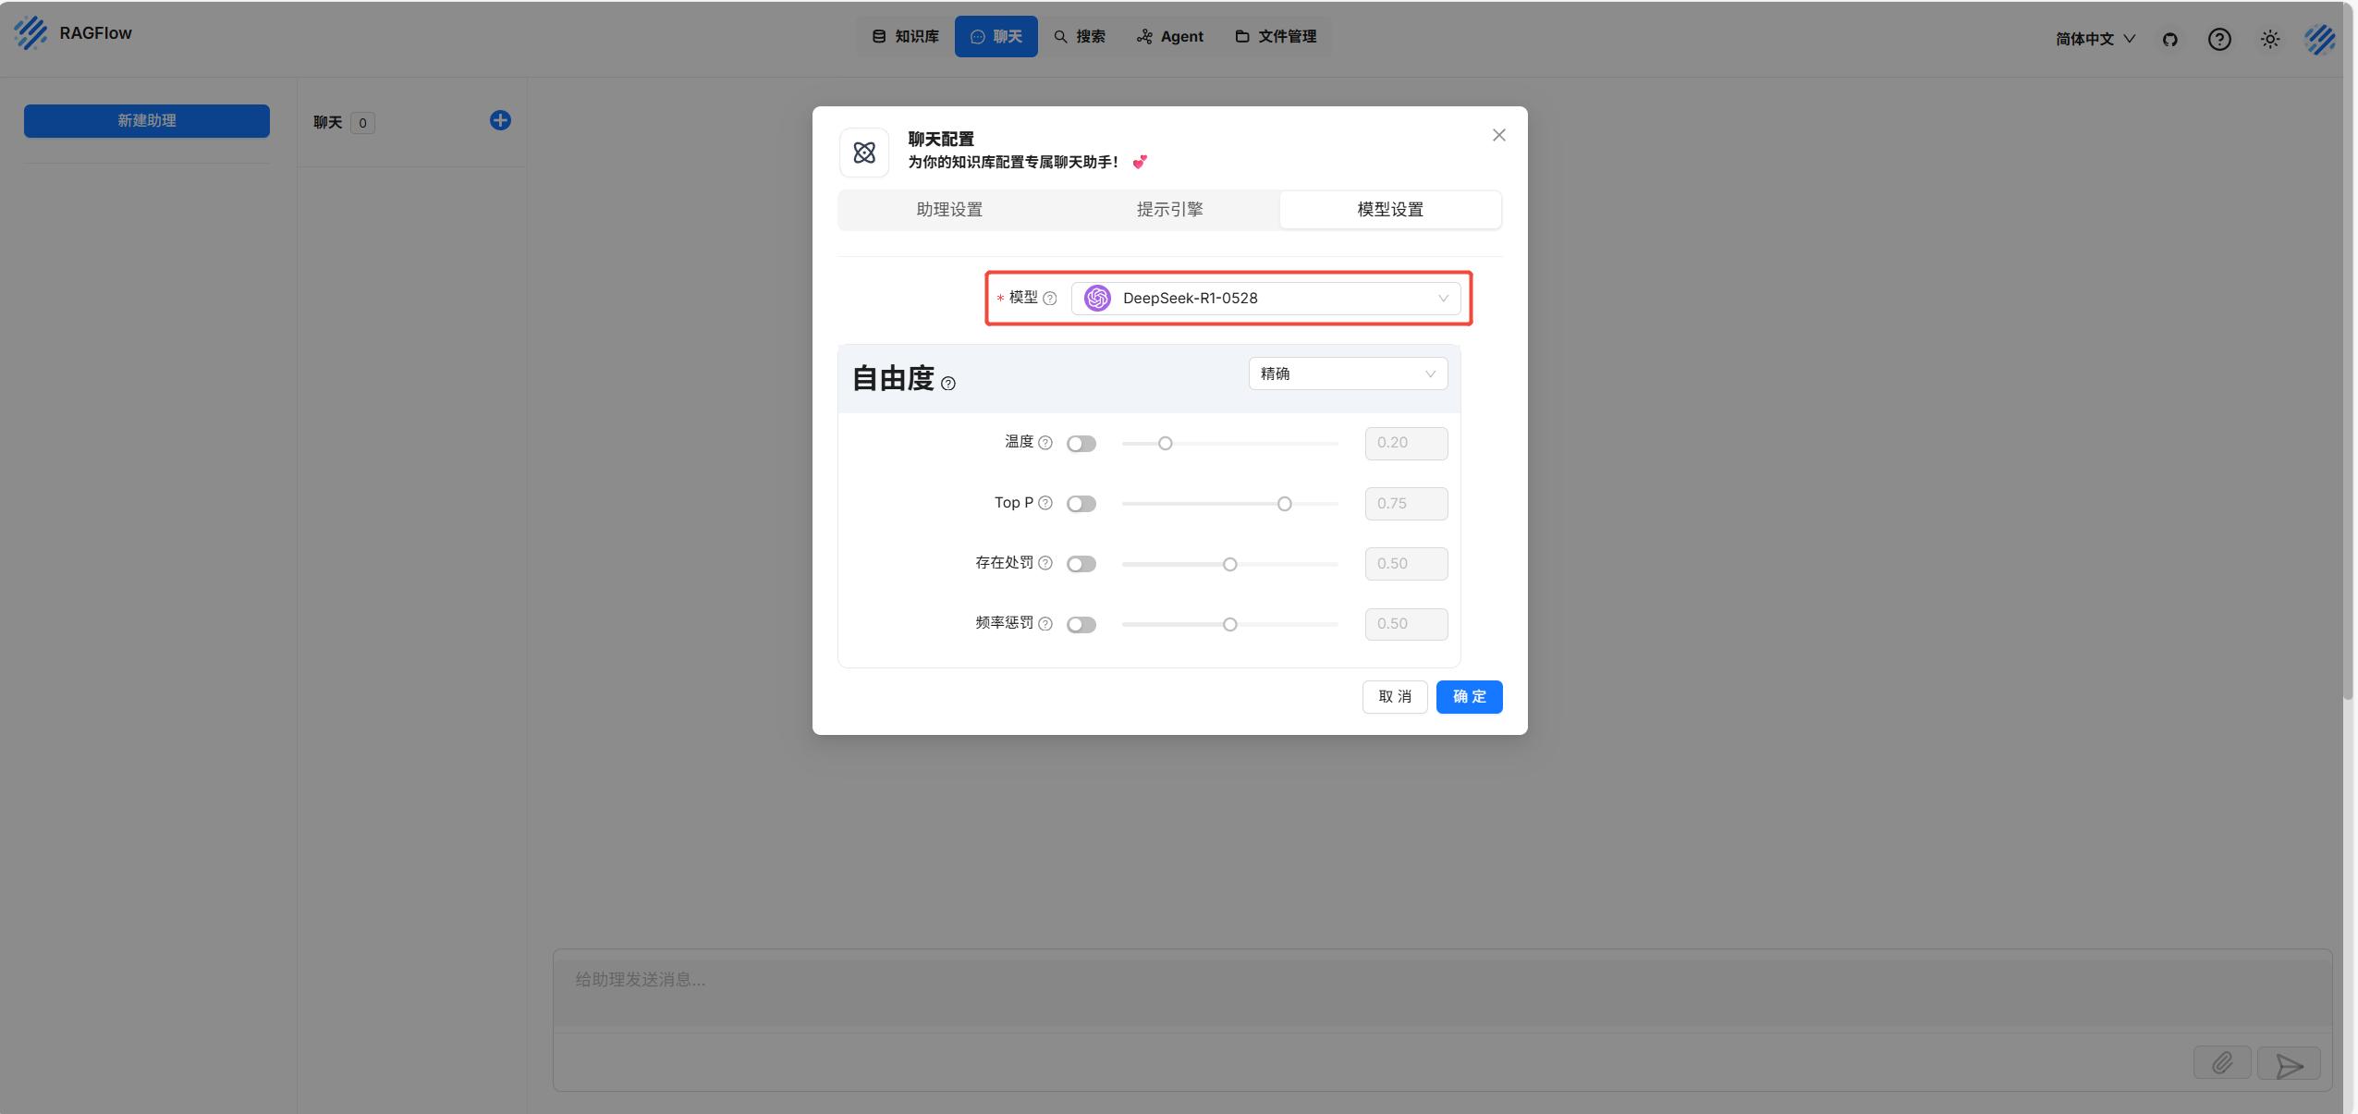
Task: Click help icon next to 自由度
Action: 947,384
